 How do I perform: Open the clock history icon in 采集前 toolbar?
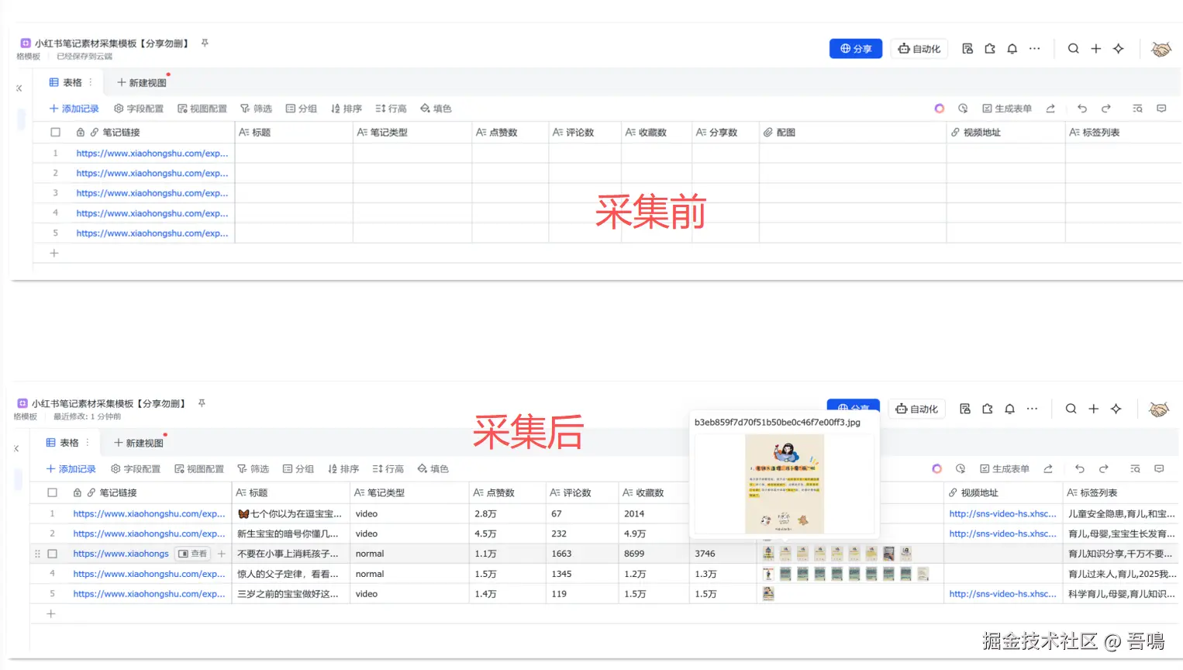point(963,109)
